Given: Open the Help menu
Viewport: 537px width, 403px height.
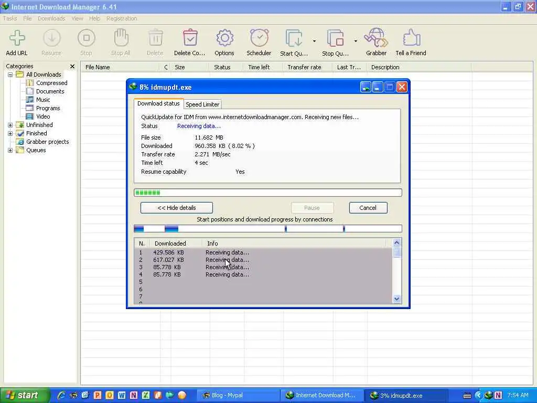Looking at the screenshot, I should click(94, 18).
